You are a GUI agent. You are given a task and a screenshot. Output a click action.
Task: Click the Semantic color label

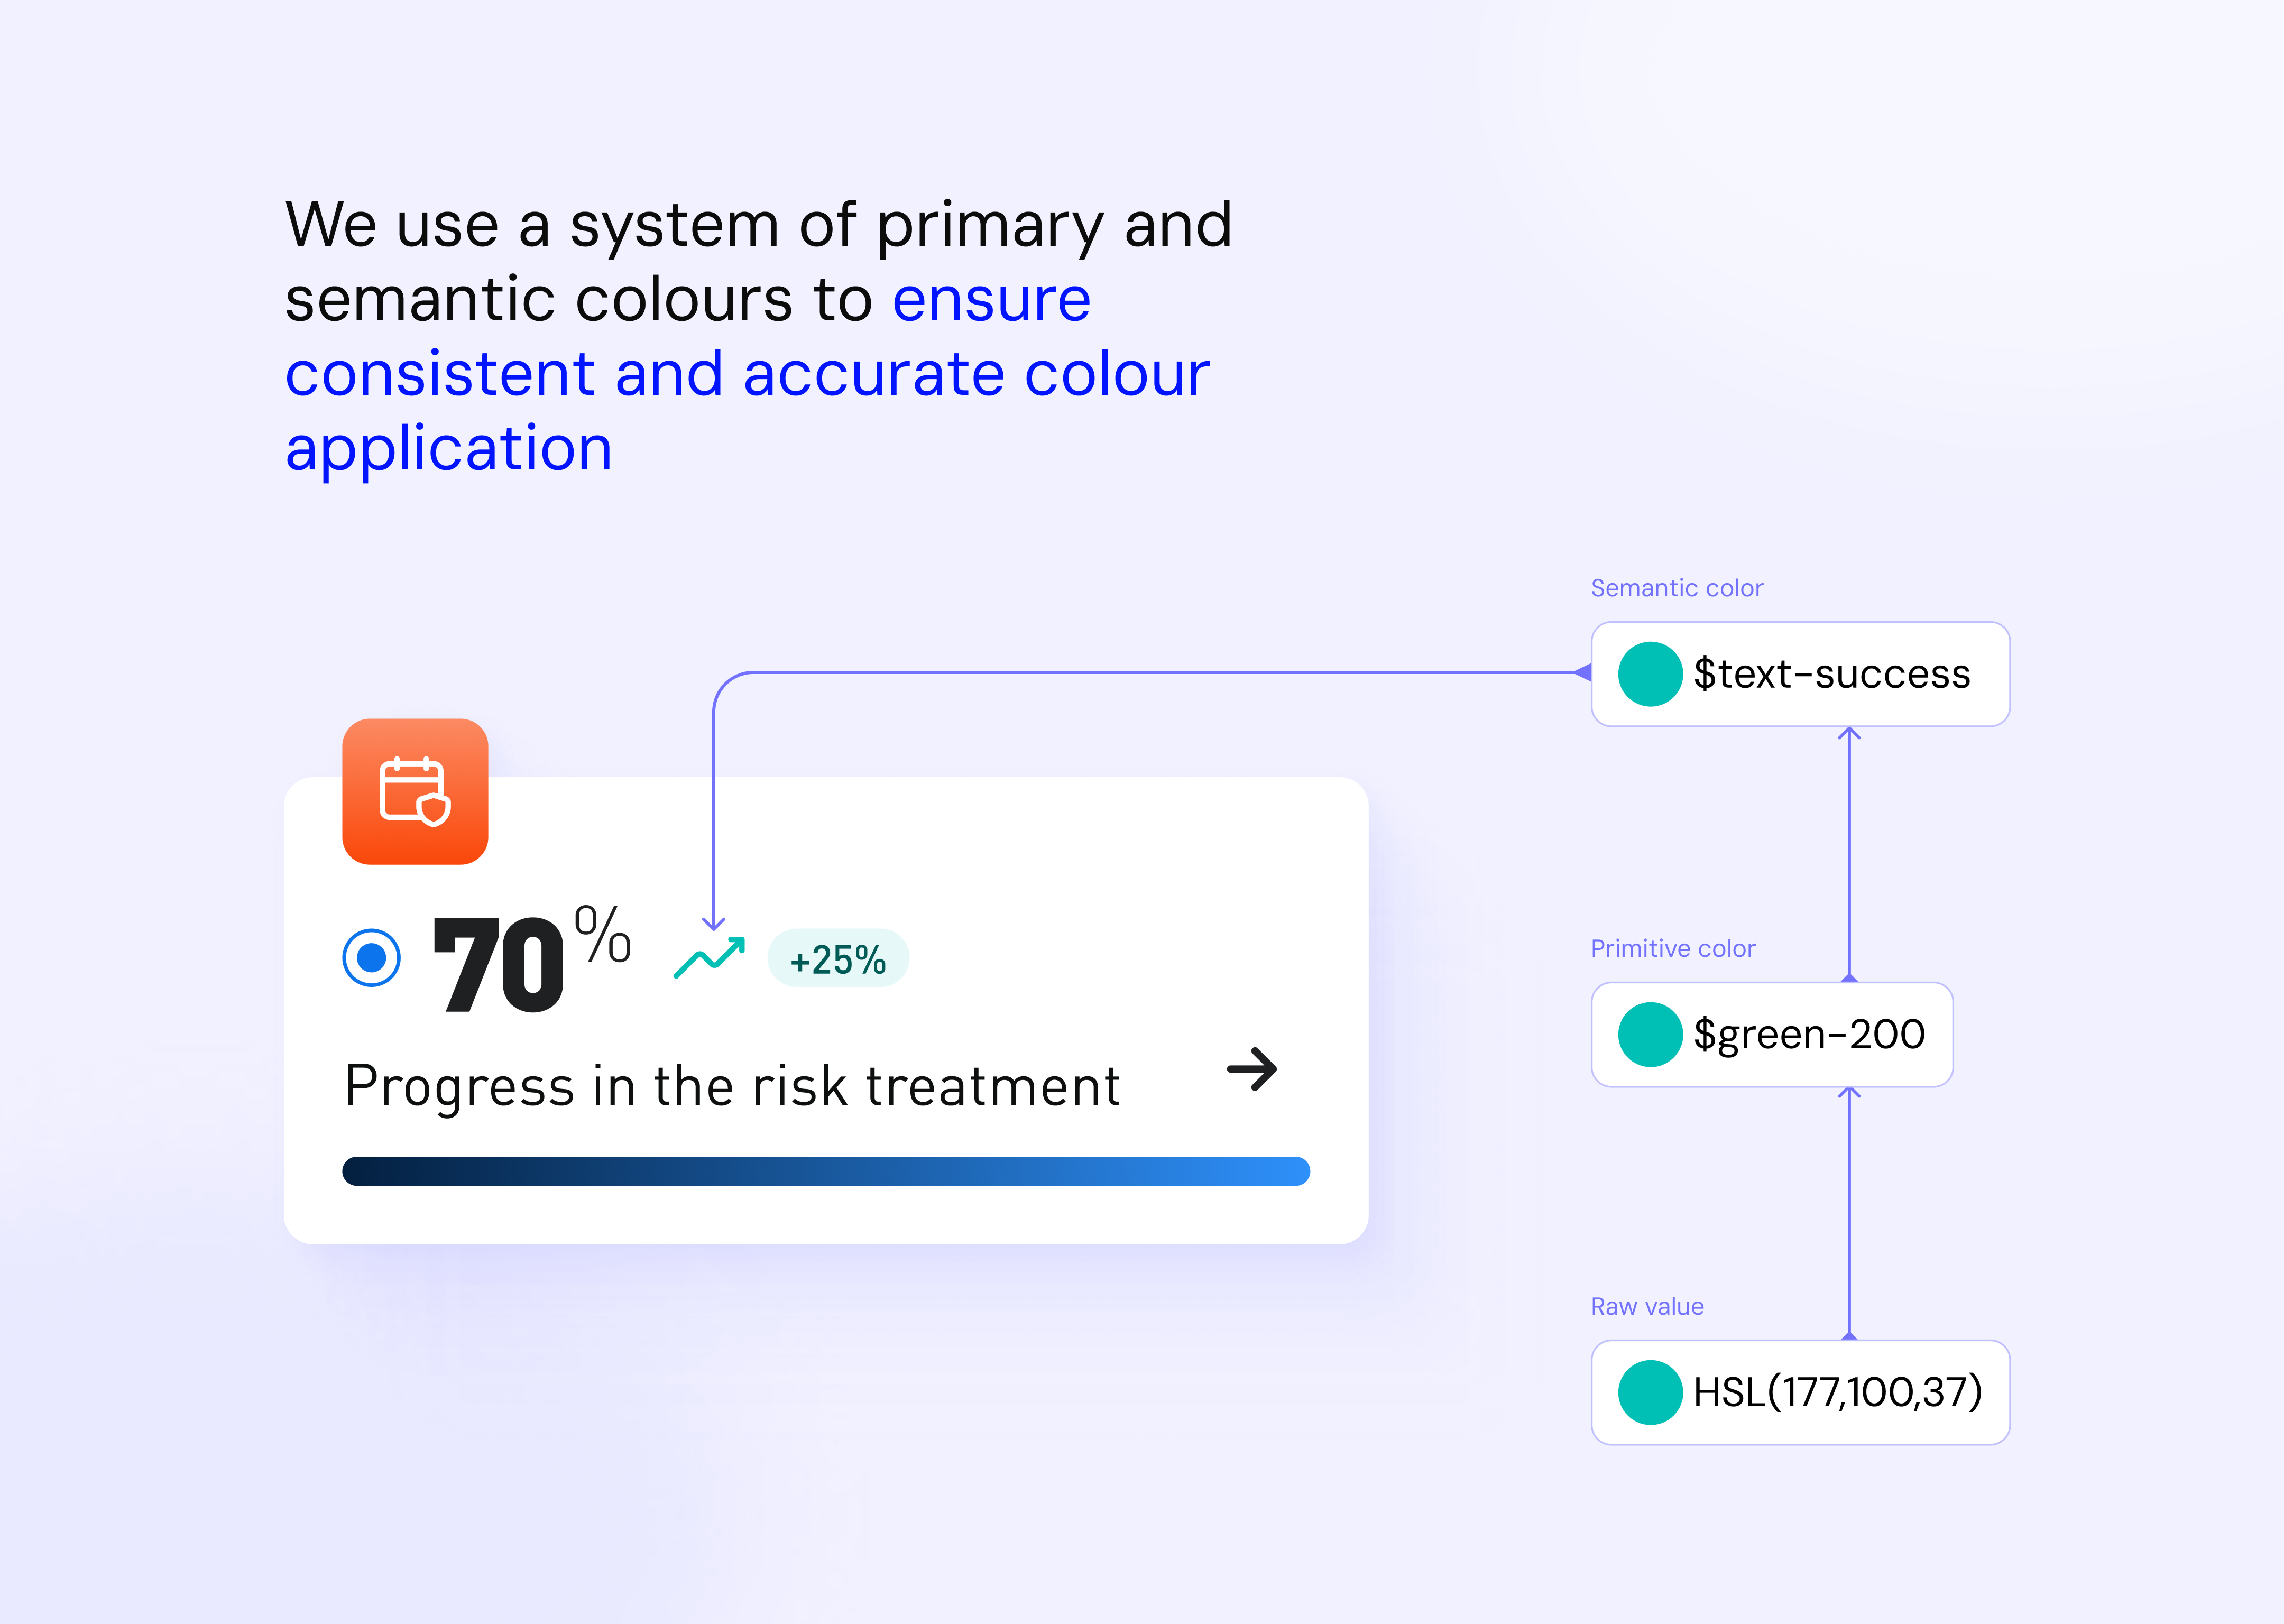(x=1677, y=588)
